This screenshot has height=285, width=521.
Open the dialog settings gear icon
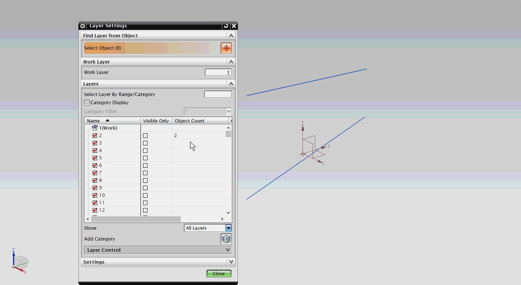point(83,26)
